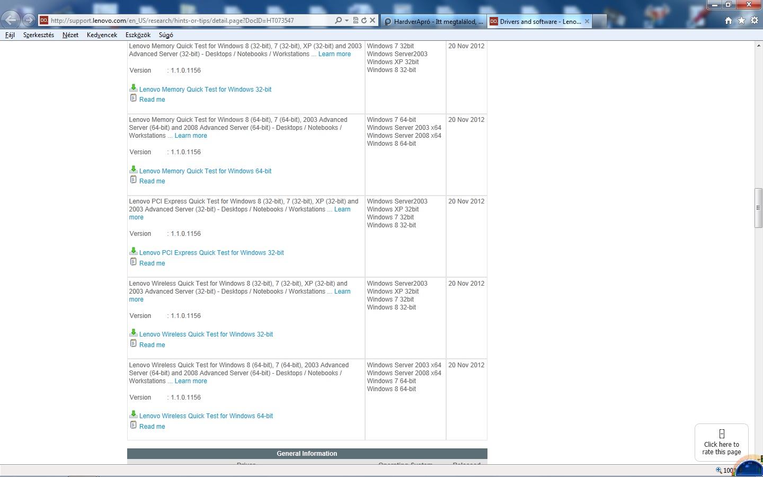Viewport: 763px width, 477px height.
Task: Click Learn more for Memory Quick Test 32-bit
Action: click(334, 54)
